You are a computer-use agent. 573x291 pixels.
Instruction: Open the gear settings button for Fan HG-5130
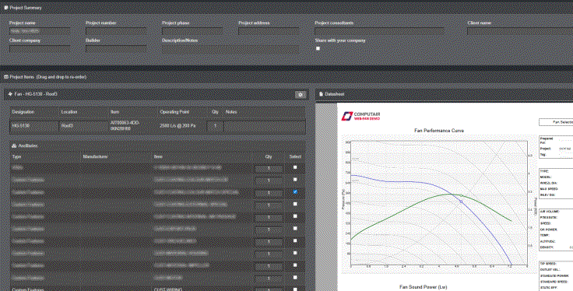coord(301,95)
